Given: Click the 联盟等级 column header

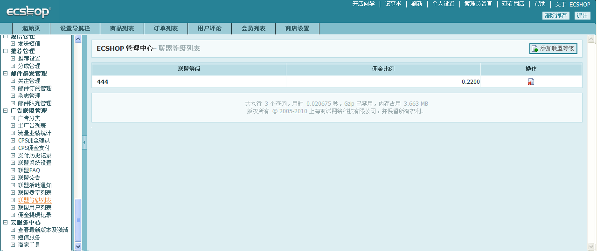Looking at the screenshot, I should point(189,69).
